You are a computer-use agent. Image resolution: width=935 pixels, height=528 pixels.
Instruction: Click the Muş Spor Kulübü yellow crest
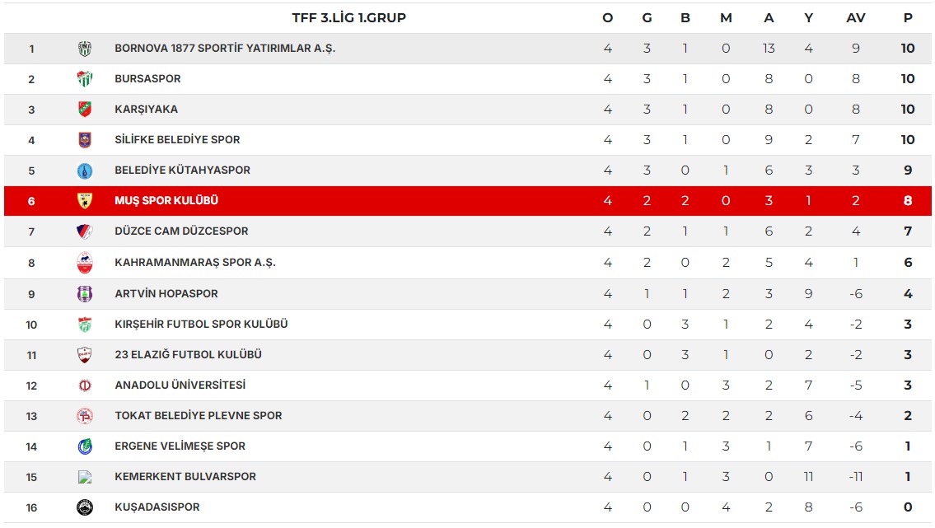click(85, 201)
